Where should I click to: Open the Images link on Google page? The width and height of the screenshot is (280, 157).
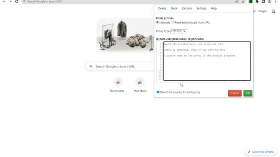tap(262, 11)
